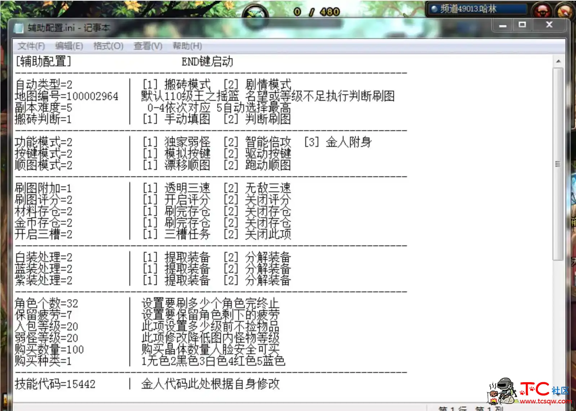Screen dimensions: 576x411
Task: Click the 关闭此项 option text
Action: pyautogui.click(x=268, y=234)
